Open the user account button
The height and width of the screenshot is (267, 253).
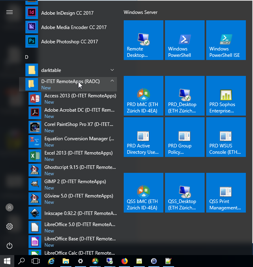(x=10, y=207)
